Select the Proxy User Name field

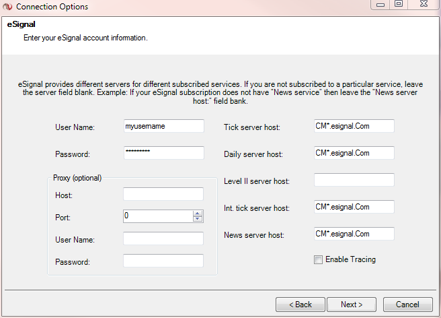(163, 238)
